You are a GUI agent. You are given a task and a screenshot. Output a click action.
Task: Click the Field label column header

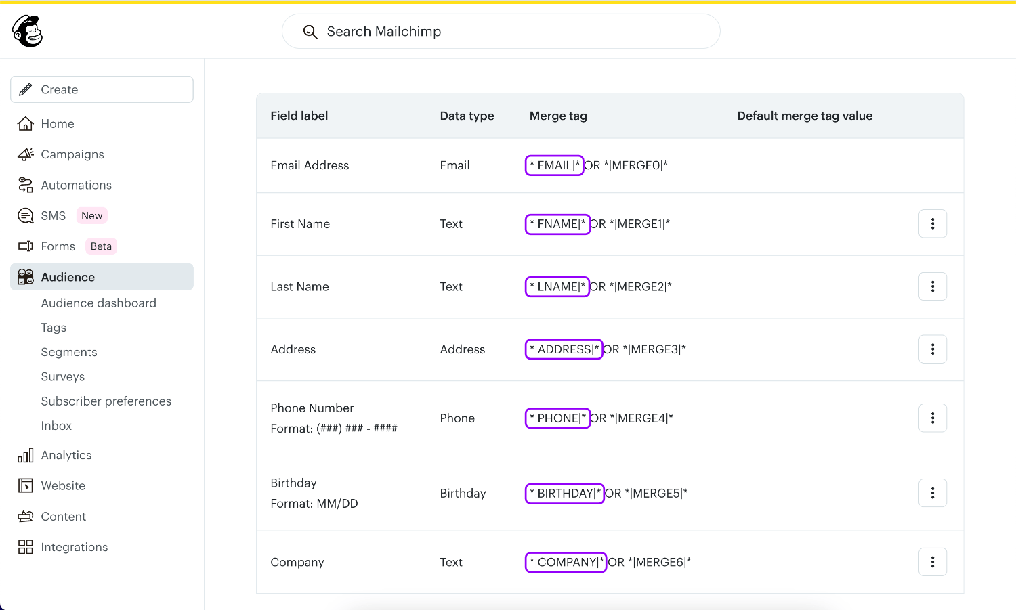[x=299, y=116]
